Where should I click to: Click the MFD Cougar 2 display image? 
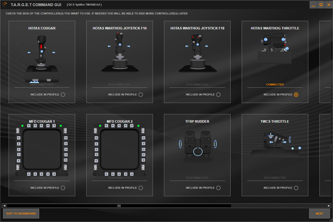click(120, 150)
